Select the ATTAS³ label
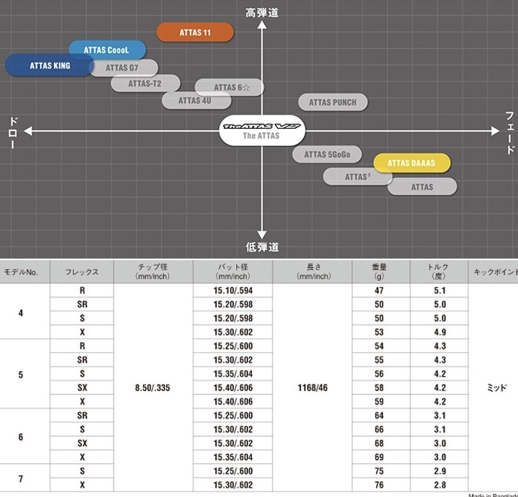The image size is (518, 497). click(358, 176)
